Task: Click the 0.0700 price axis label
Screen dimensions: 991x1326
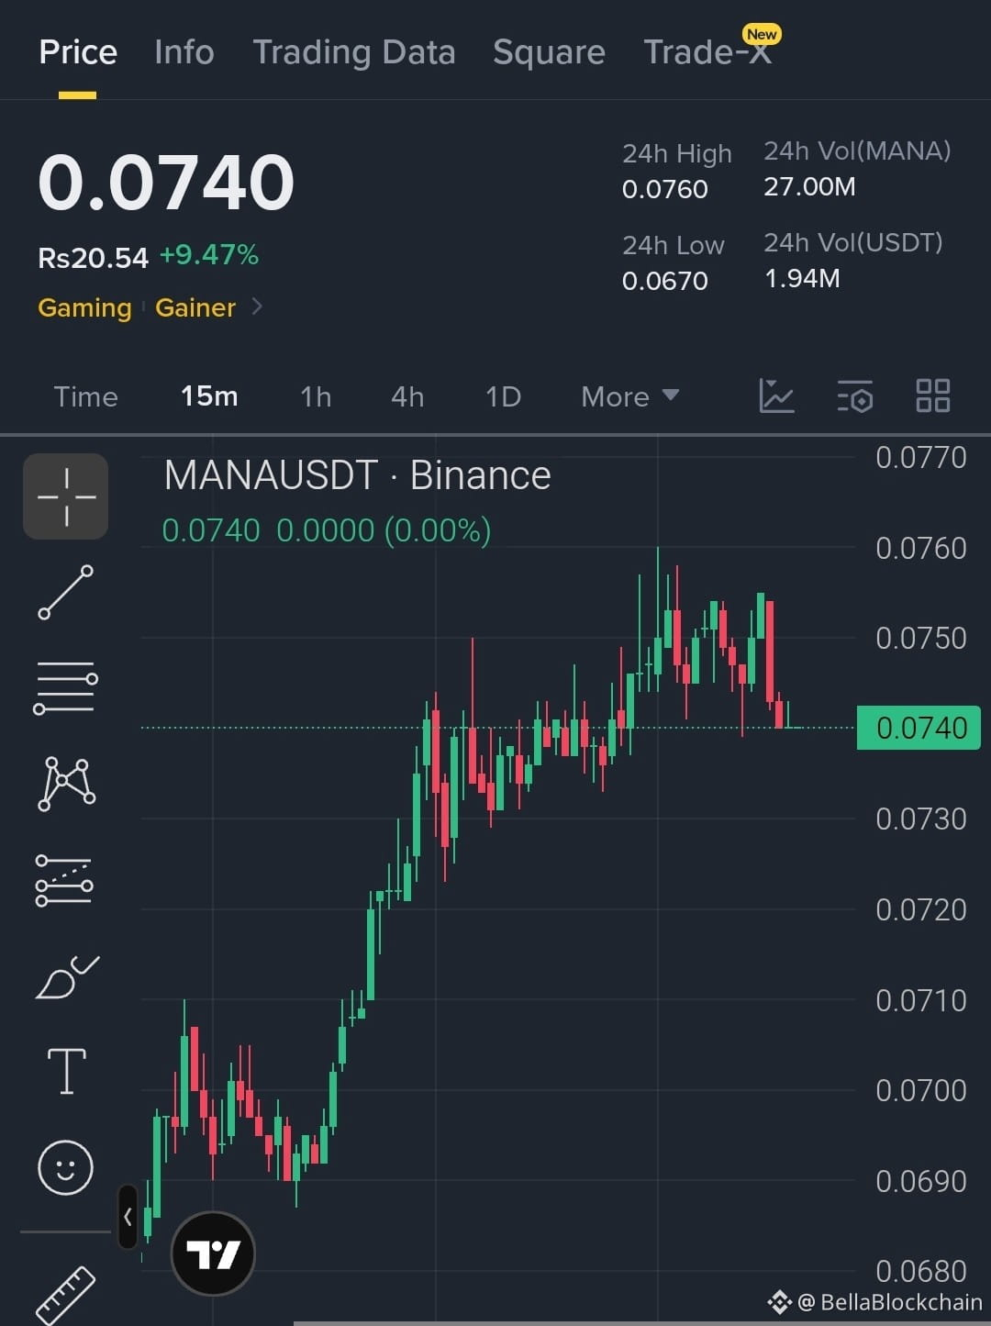Action: pyautogui.click(x=921, y=1090)
